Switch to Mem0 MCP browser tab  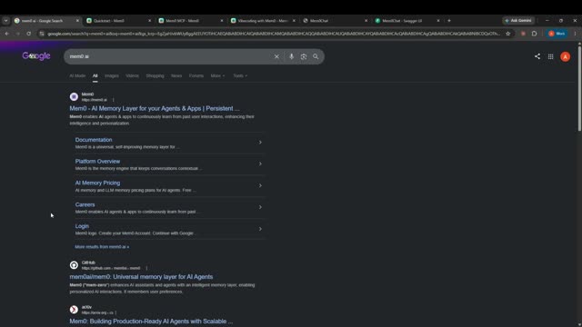pos(191,21)
